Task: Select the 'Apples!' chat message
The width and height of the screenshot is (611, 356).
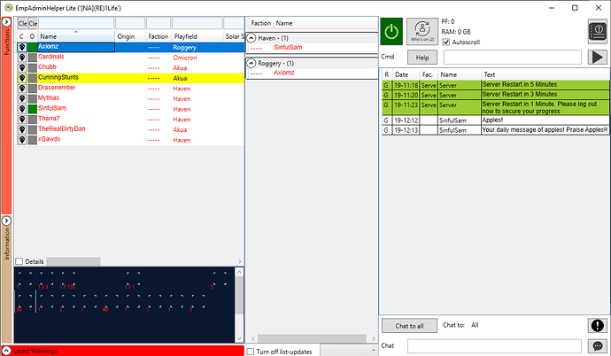Action: (x=496, y=120)
